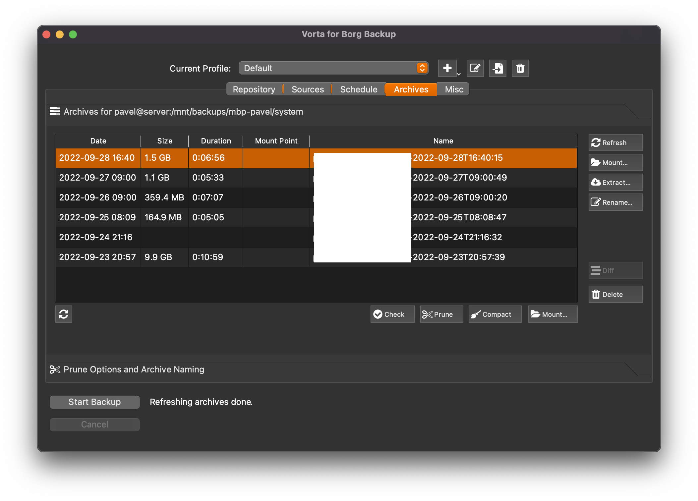Viewport: 698px width, 501px height.
Task: Click the Start Backup button
Action: (x=95, y=402)
